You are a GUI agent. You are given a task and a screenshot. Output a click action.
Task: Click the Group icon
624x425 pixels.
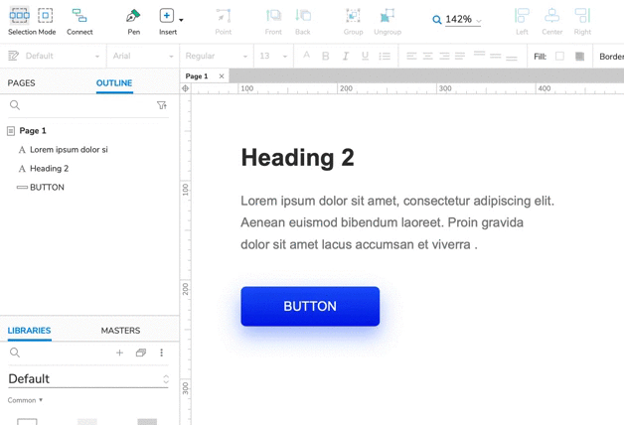coord(353,16)
